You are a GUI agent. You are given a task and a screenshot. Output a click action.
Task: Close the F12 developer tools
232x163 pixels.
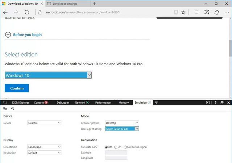228,103
